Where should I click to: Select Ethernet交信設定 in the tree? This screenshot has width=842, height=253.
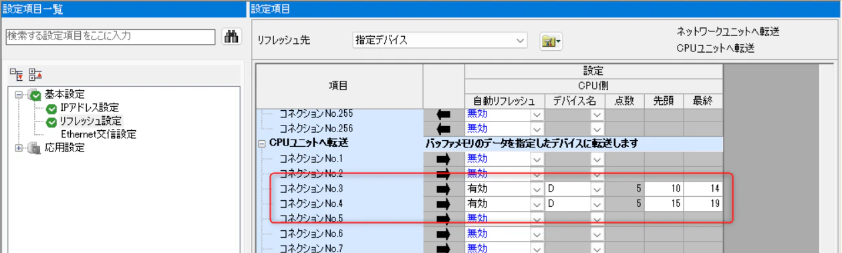click(98, 134)
